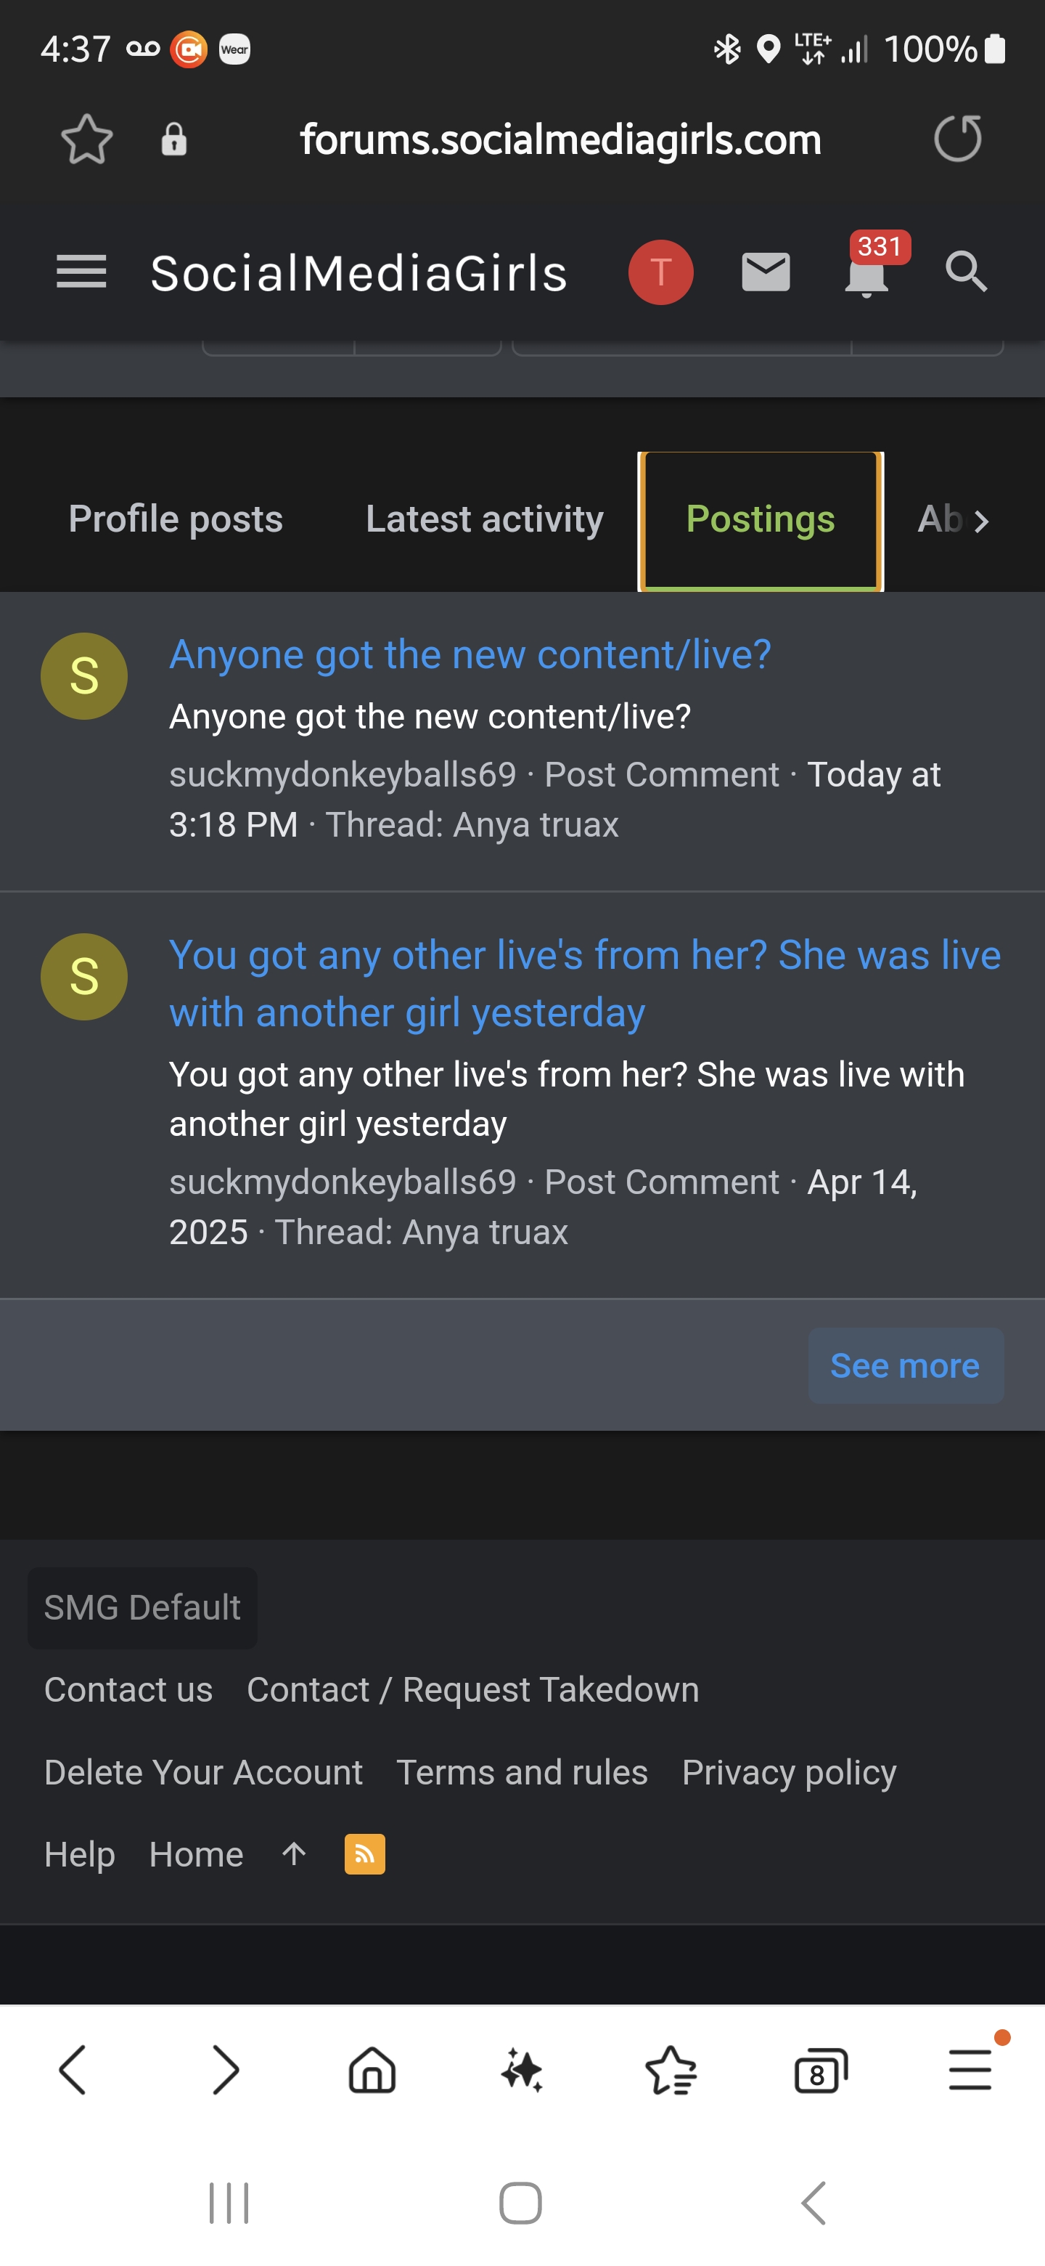Jump to top with the up arrow
Viewport: 1045px width, 2266px height.
pos(294,1854)
